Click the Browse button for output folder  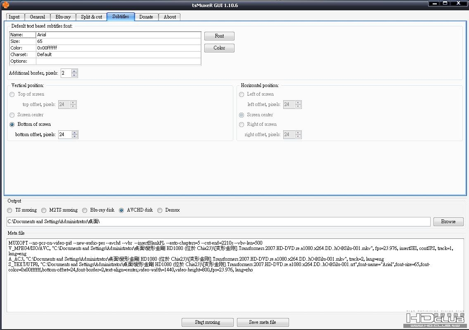coord(448,222)
